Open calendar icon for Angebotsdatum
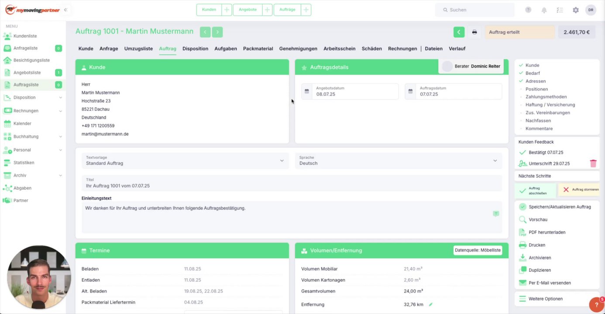The width and height of the screenshot is (605, 314). [307, 92]
